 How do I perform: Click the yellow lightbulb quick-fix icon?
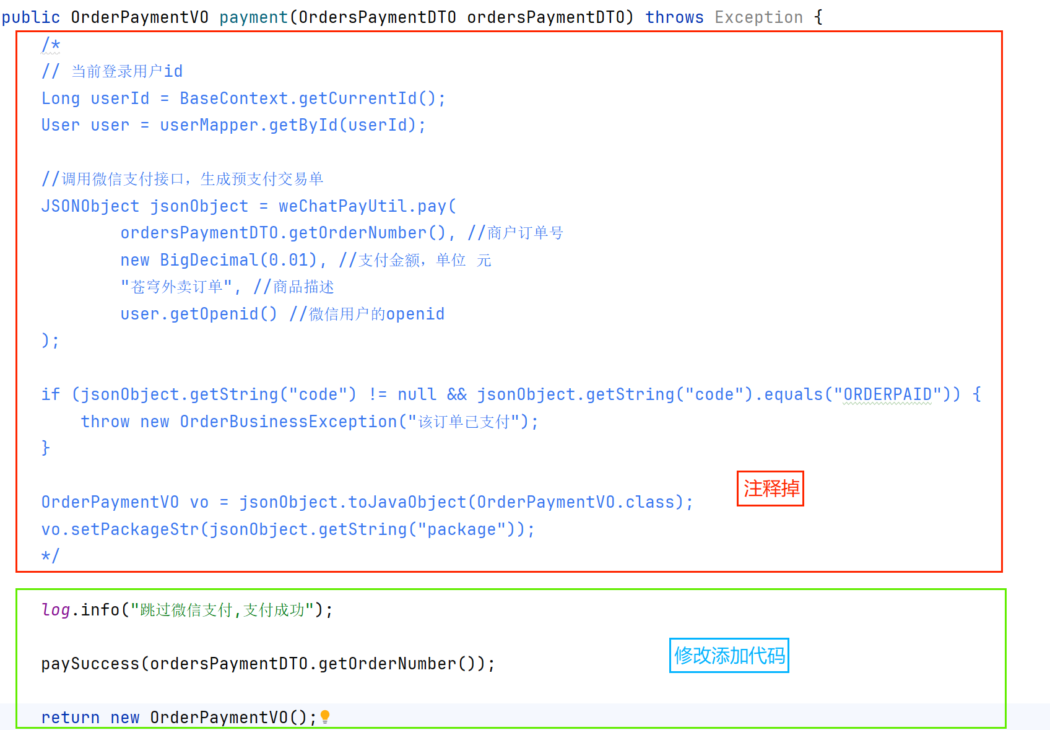pyautogui.click(x=324, y=717)
